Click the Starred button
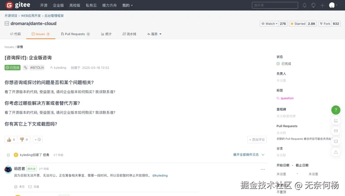345x196 pixels. pos(298,24)
